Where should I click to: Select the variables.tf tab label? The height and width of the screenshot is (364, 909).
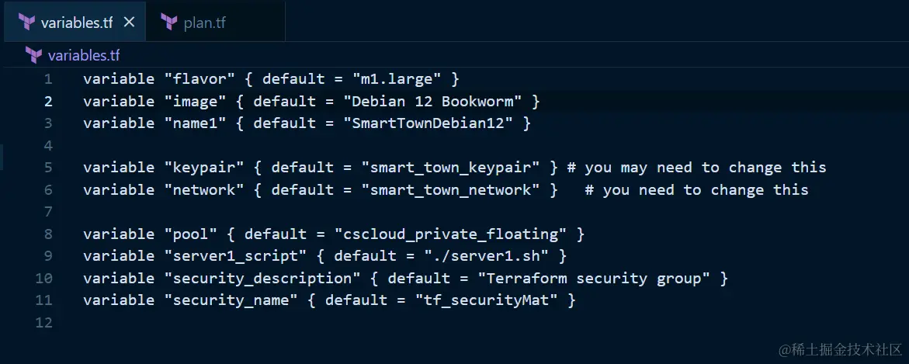pos(76,22)
